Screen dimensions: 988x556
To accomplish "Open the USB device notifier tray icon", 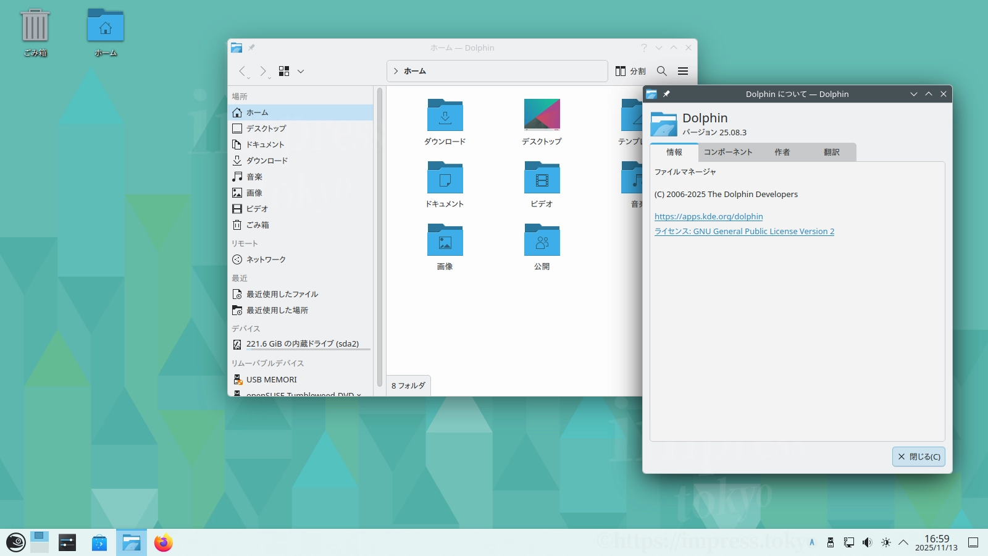I will 831,542.
